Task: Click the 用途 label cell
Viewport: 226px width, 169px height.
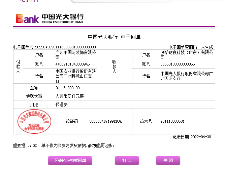Action: click(x=34, y=104)
